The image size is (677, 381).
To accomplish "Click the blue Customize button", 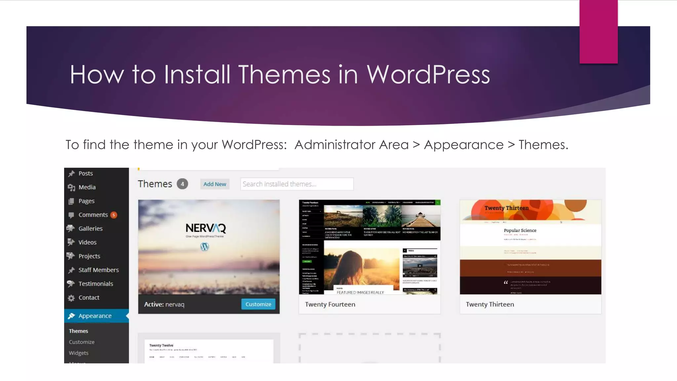I will pyautogui.click(x=258, y=304).
